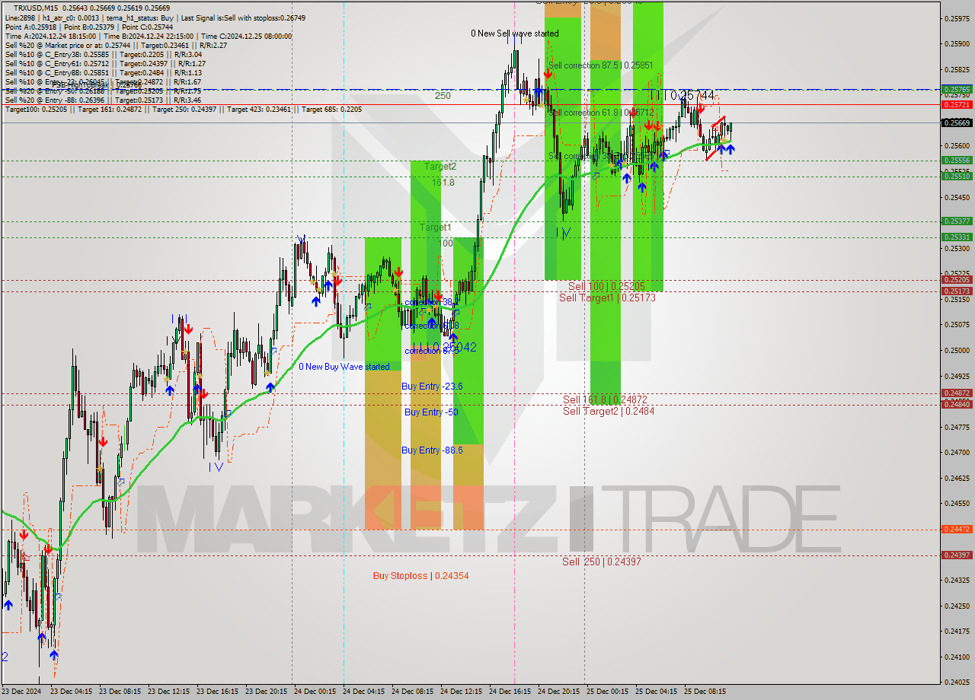Click the green 0.25377 price tag
Image resolution: width=975 pixels, height=700 pixels.
(957, 221)
